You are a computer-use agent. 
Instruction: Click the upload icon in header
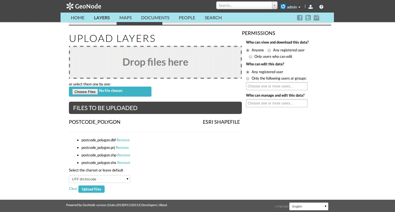[x=310, y=7]
